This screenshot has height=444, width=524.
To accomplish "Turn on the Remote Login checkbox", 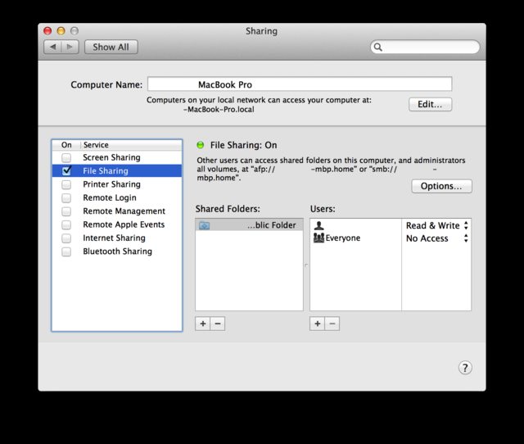I will click(66, 197).
